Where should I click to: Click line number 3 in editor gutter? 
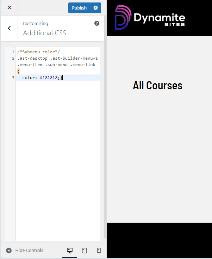[x=13, y=78]
